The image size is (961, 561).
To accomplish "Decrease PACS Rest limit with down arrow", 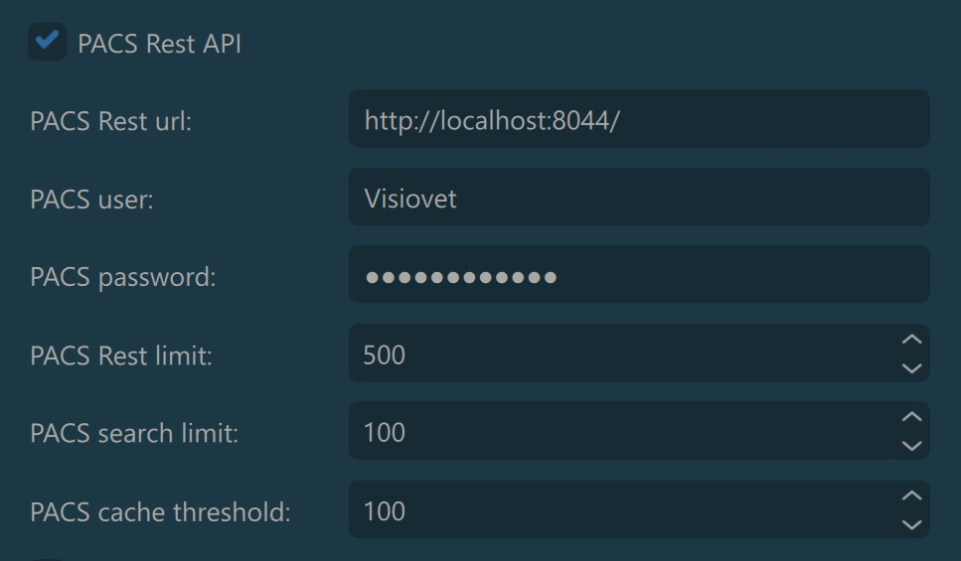I will pyautogui.click(x=911, y=367).
